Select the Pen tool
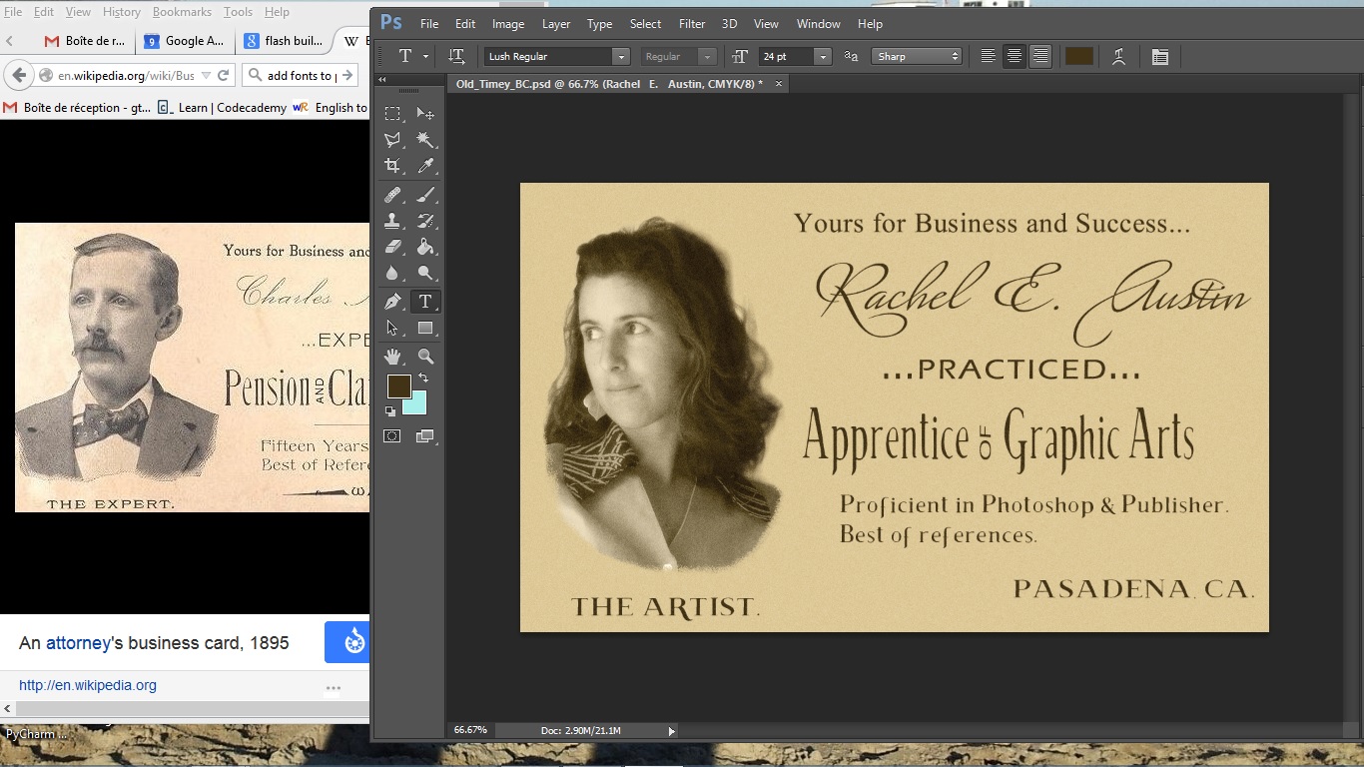1364x767 pixels. click(x=392, y=301)
